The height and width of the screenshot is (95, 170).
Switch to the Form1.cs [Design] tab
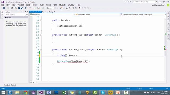48,12
